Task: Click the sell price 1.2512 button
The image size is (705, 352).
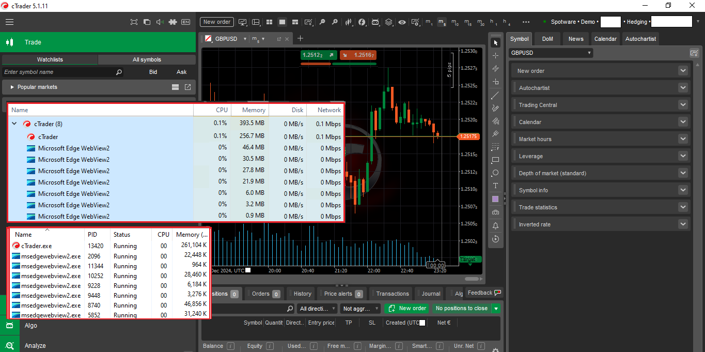Action: click(x=319, y=55)
